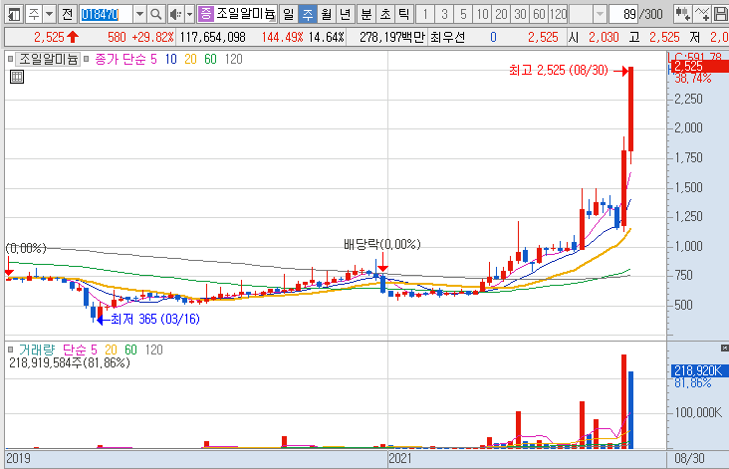Click the 278,197백만 trading value

[x=392, y=37]
